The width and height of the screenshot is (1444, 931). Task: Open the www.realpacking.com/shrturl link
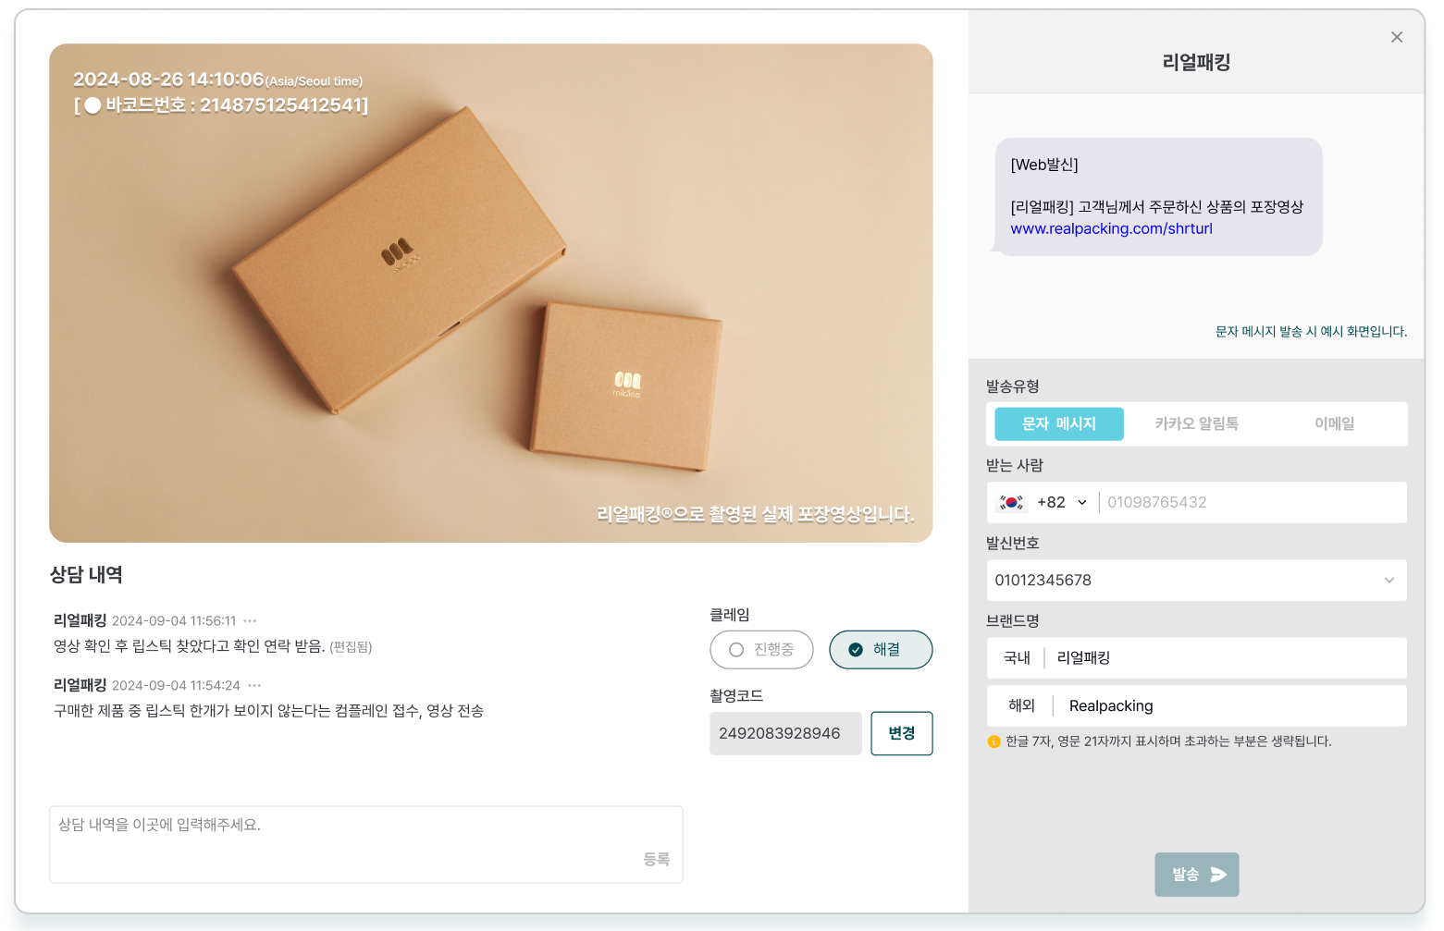(x=1111, y=228)
